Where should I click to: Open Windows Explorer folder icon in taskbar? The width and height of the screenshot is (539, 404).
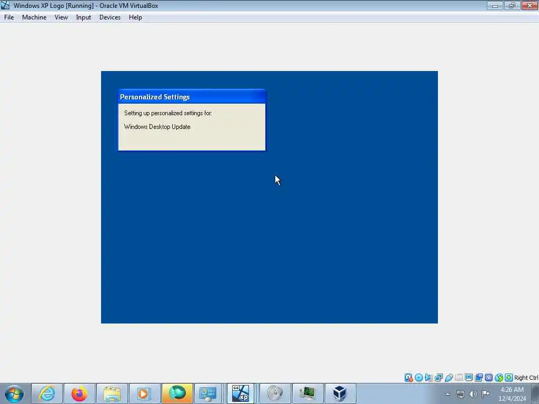tap(112, 393)
